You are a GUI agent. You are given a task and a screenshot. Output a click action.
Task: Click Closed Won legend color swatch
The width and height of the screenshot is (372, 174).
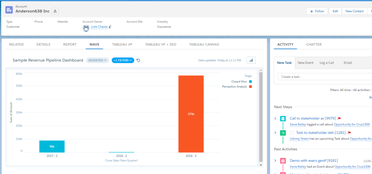click(x=250, y=82)
